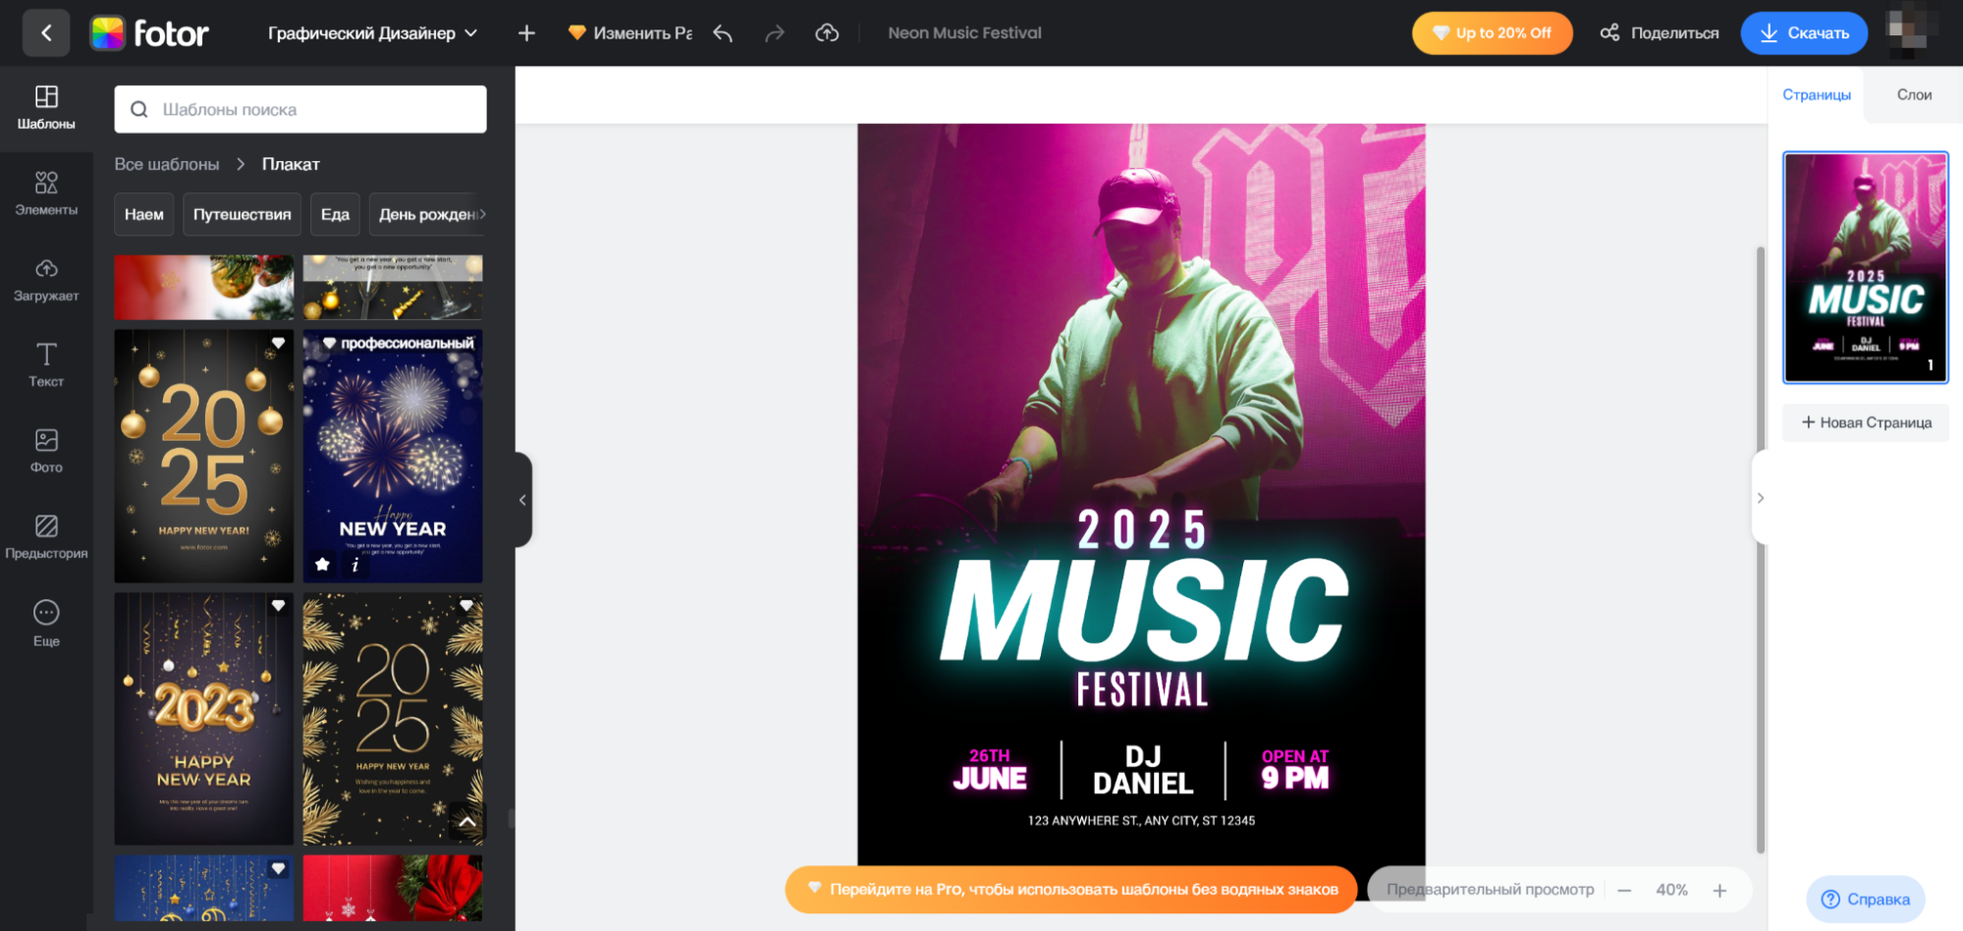Open the uploads panel in sidebar
The height and width of the screenshot is (931, 1963).
pyautogui.click(x=46, y=280)
